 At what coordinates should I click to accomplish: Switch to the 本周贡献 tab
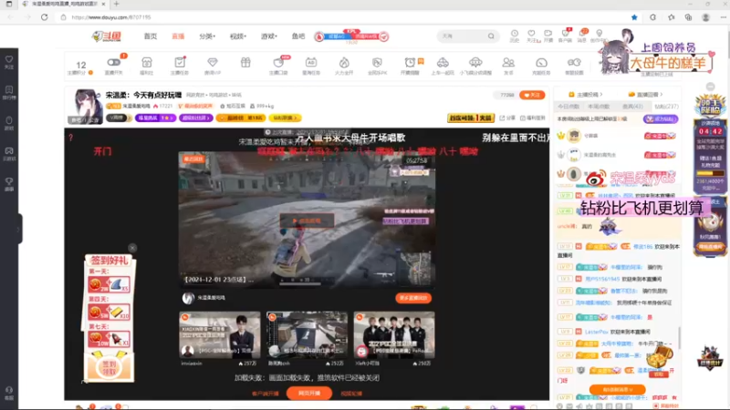[x=599, y=107]
